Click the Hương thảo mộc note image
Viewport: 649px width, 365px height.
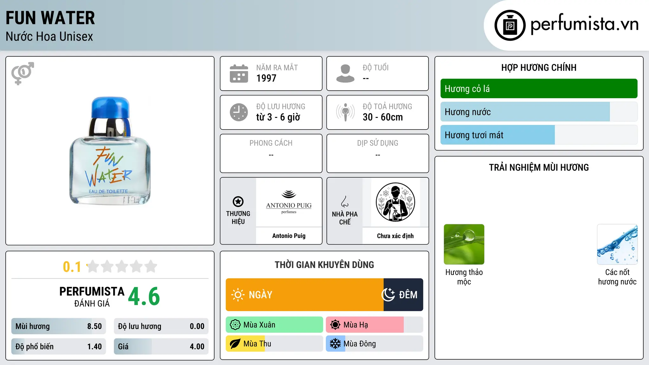point(464,244)
